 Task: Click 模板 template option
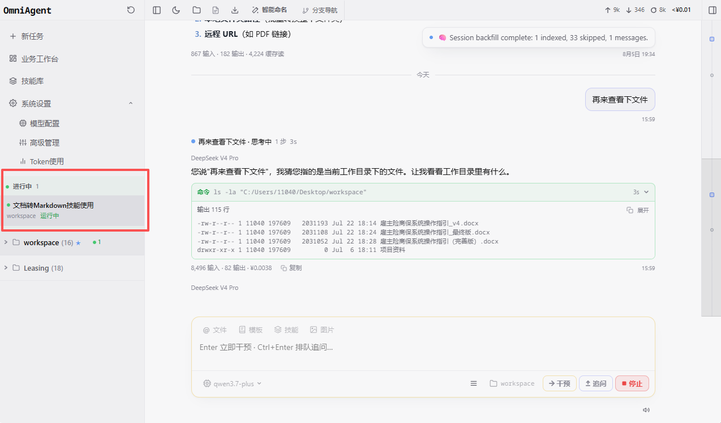point(251,330)
